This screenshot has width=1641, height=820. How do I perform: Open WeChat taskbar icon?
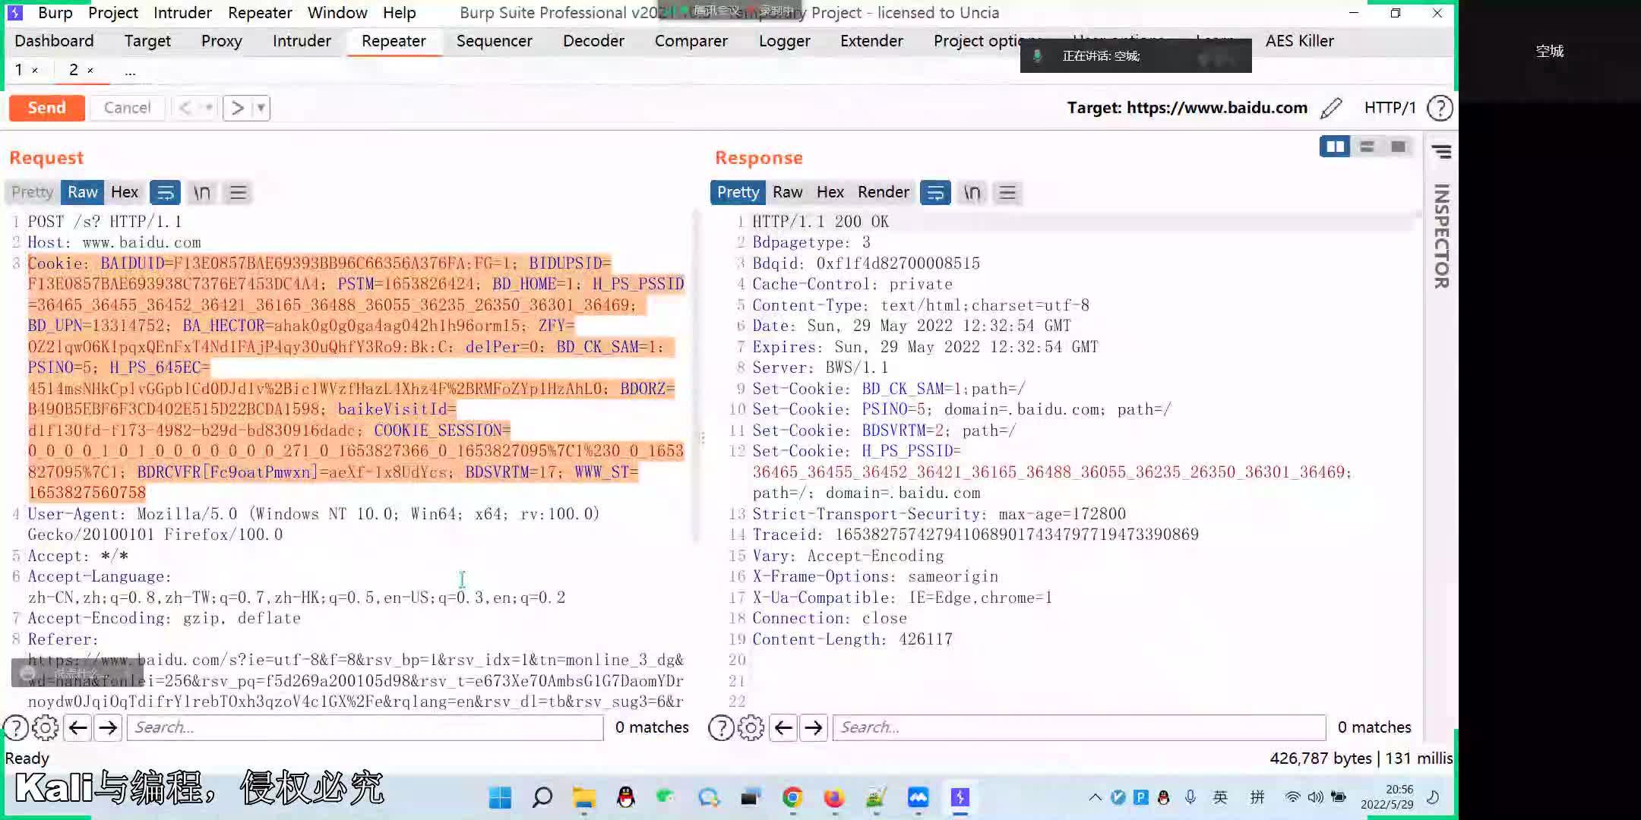pyautogui.click(x=666, y=797)
